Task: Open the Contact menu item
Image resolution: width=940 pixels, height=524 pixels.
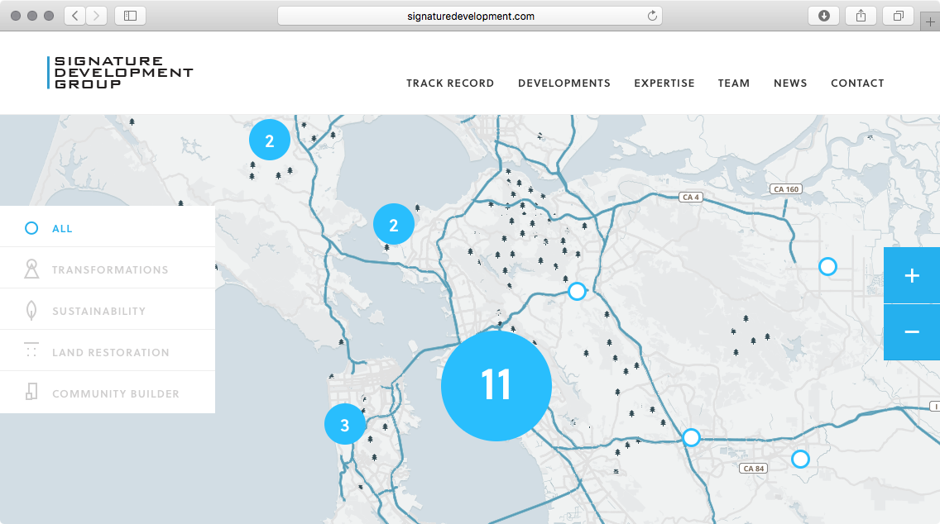Action: click(857, 83)
